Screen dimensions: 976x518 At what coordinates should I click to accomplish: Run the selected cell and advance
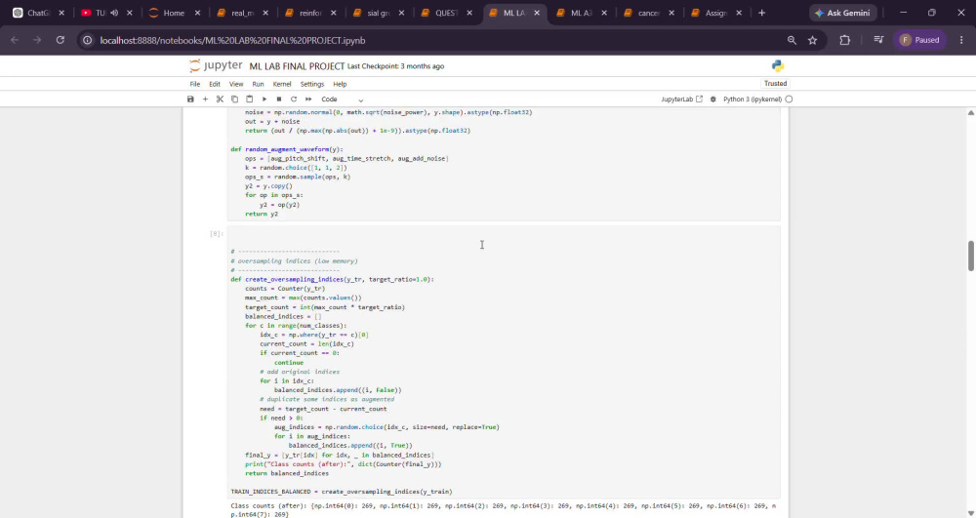click(264, 100)
